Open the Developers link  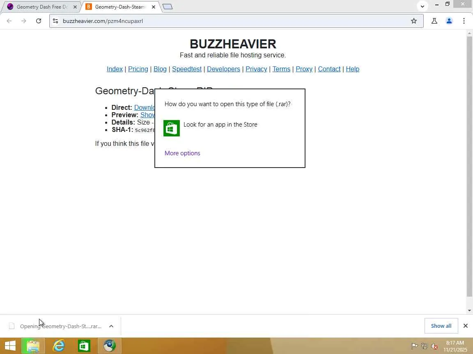click(x=223, y=69)
